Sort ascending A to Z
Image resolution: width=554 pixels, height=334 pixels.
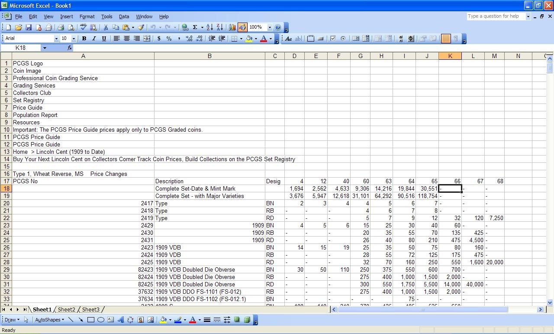click(x=209, y=27)
